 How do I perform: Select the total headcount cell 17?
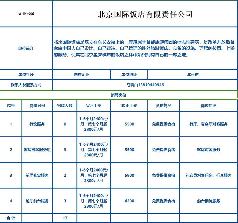[x=65, y=218]
